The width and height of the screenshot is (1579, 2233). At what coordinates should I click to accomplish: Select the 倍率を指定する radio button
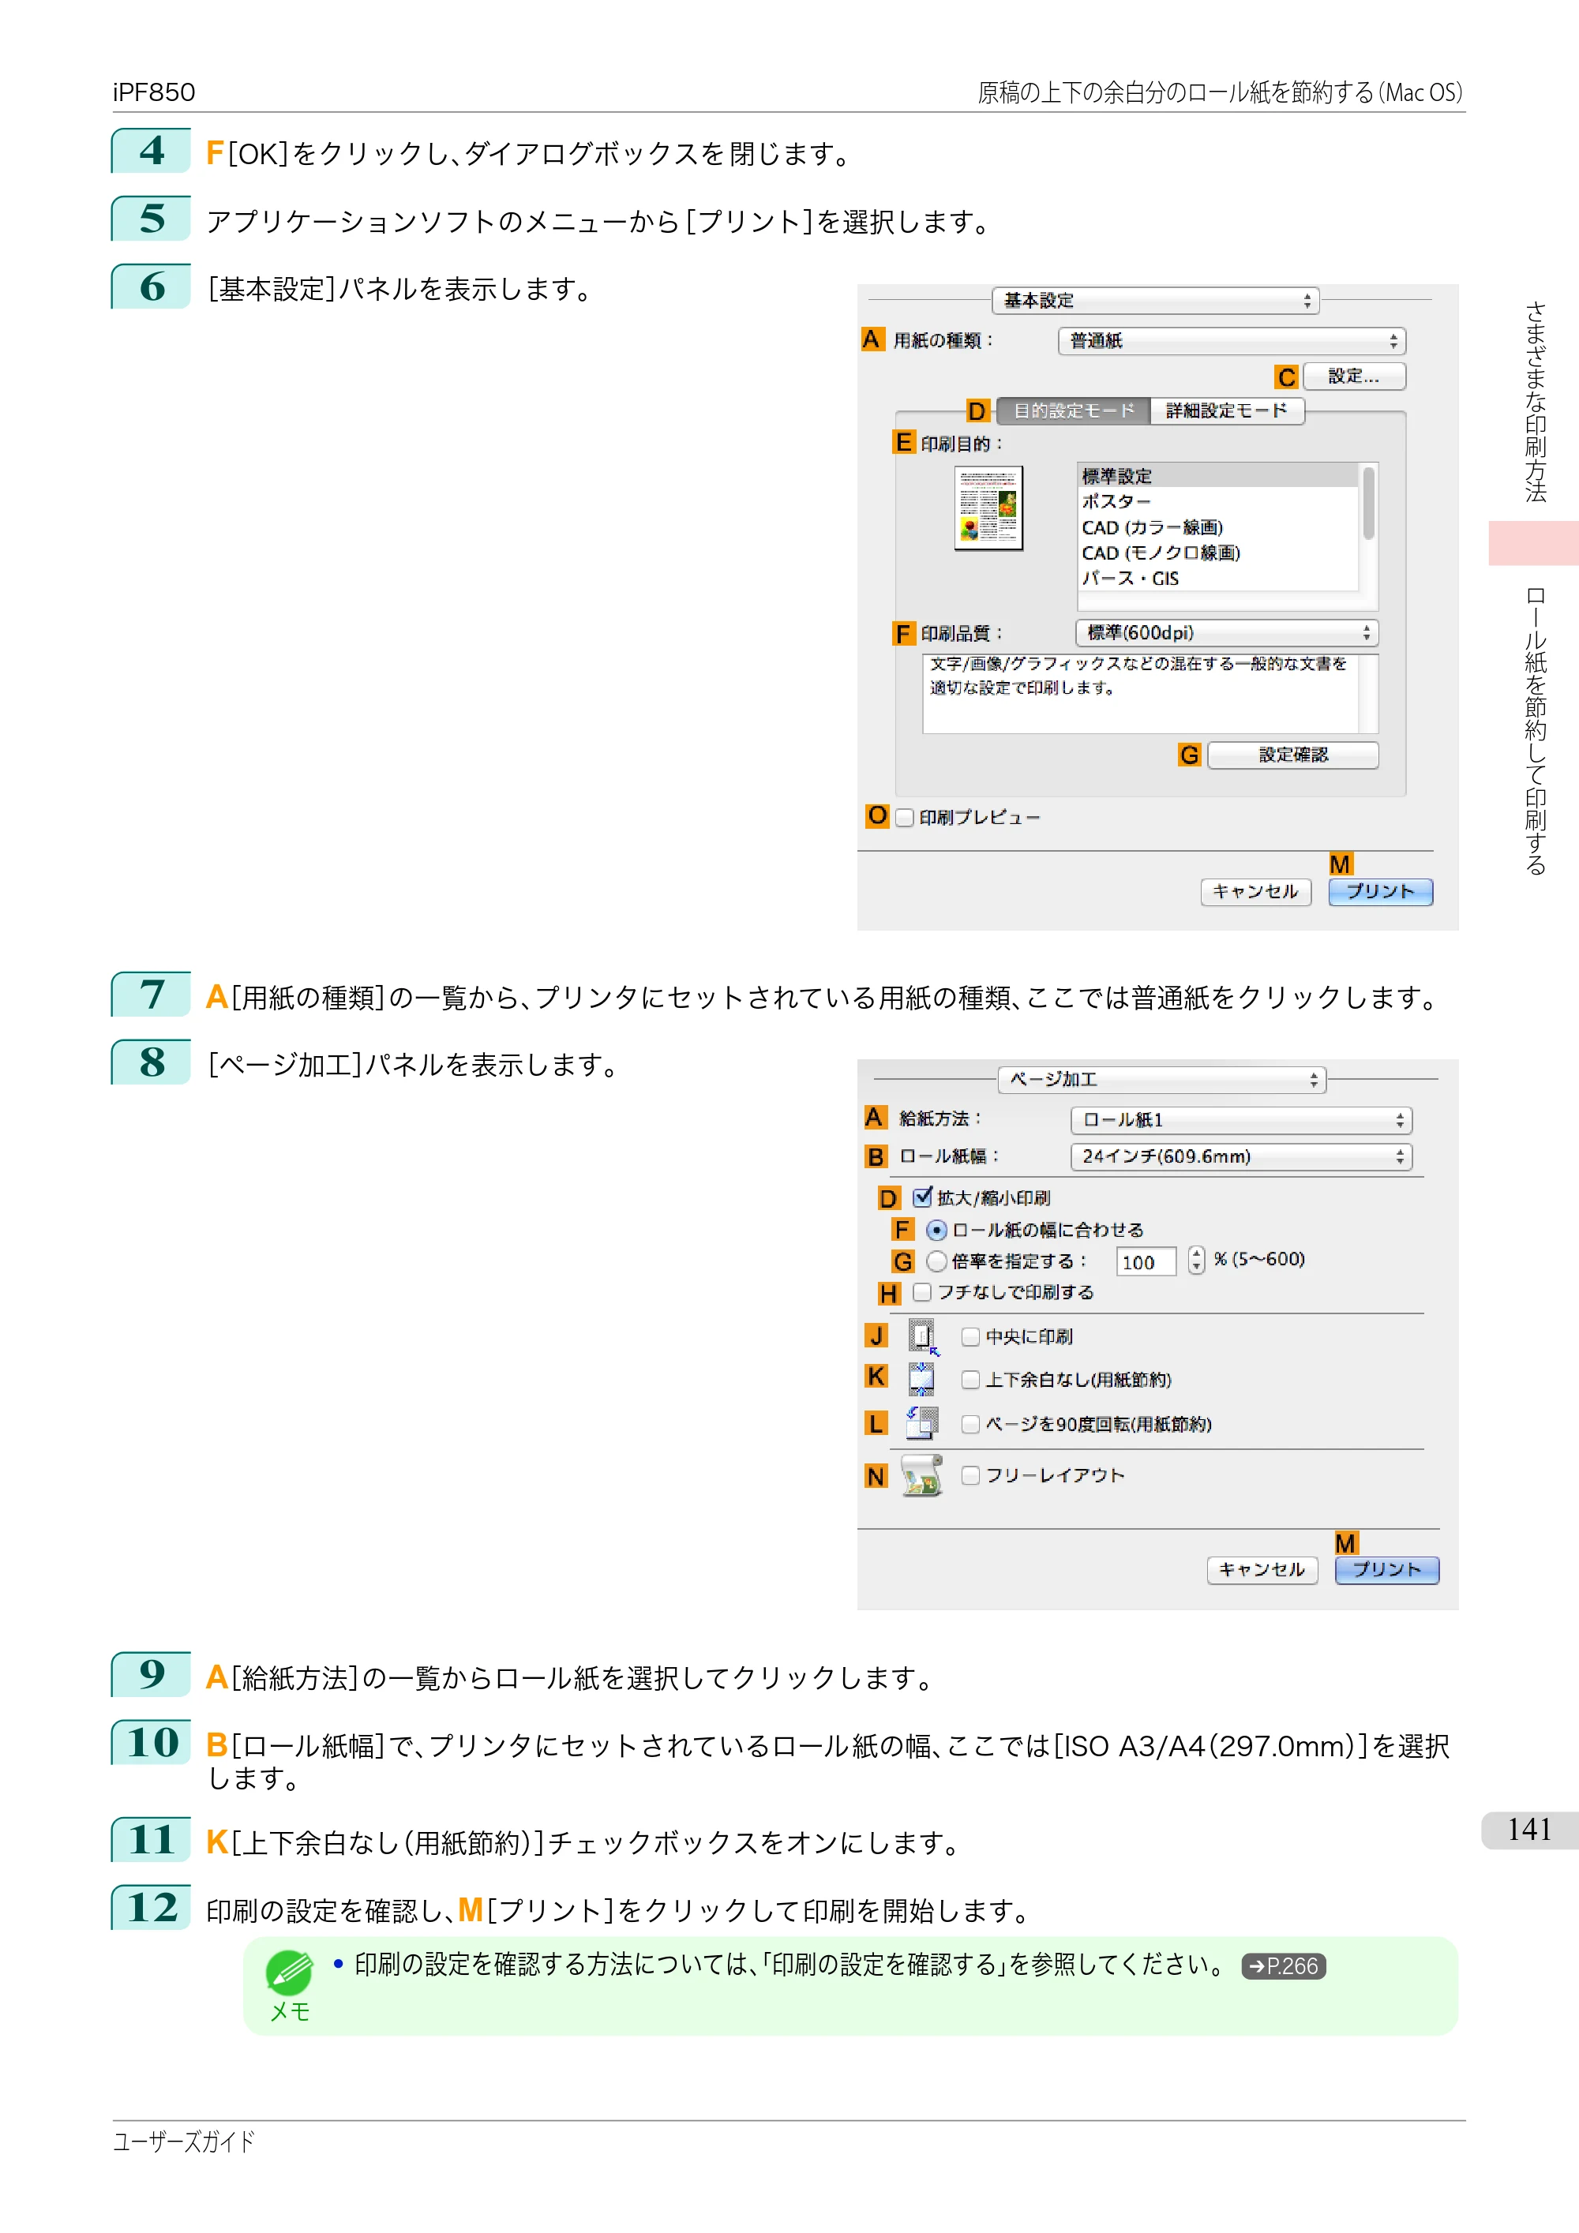tap(936, 1261)
